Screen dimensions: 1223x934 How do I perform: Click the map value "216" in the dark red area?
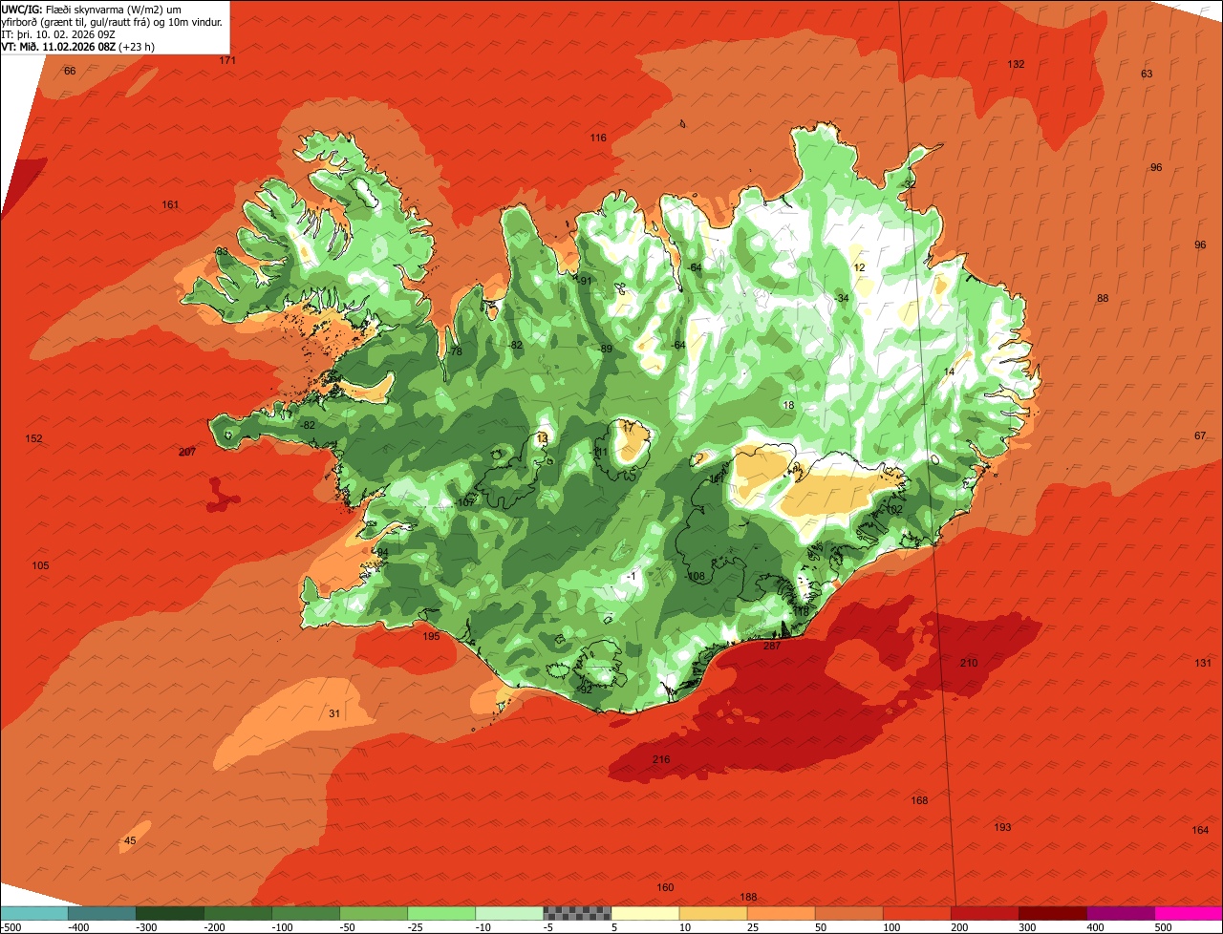(661, 760)
